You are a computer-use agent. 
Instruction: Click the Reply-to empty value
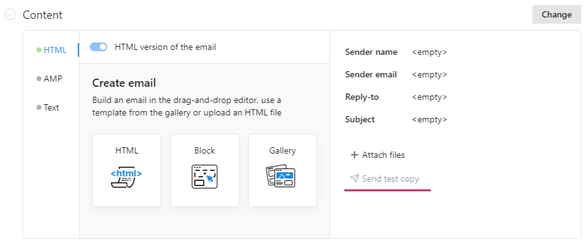[x=430, y=97]
